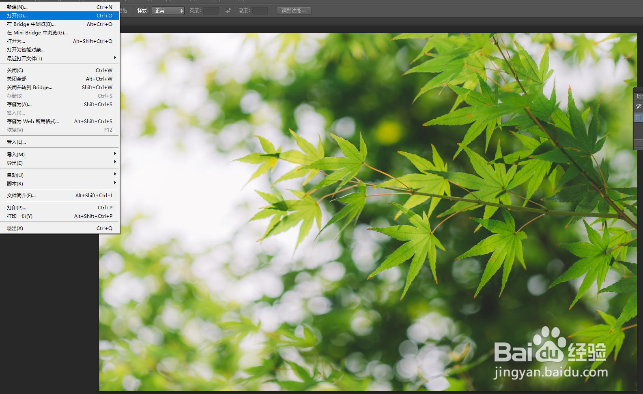Choose 退出(X) to quit Photoshop

(x=60, y=228)
